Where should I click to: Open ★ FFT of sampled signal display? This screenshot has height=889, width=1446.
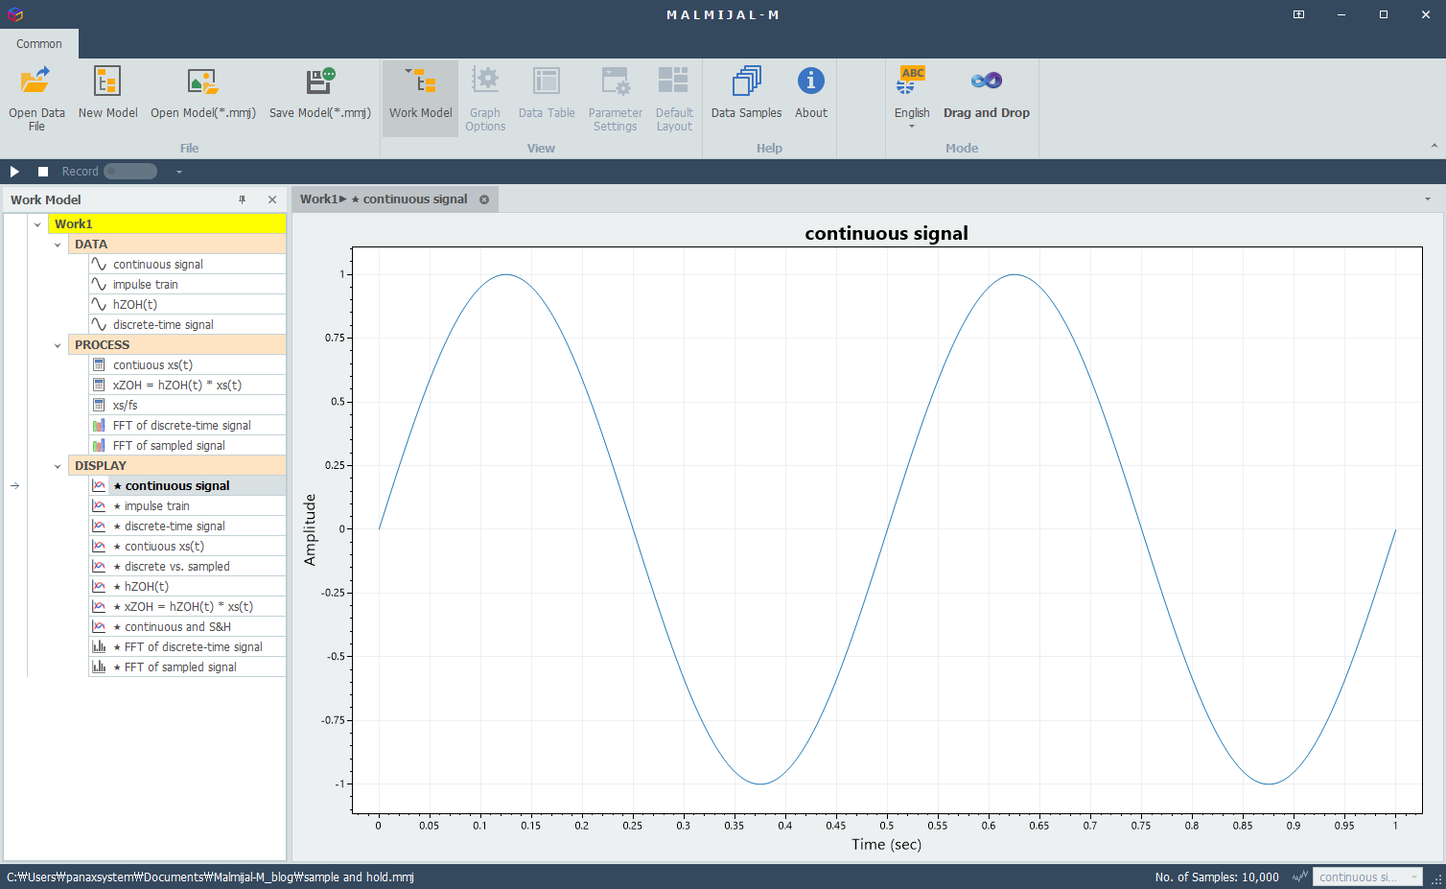(x=187, y=667)
